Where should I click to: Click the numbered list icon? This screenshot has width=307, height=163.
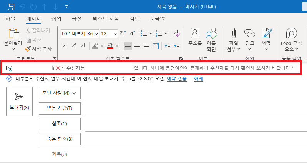click(x=159, y=33)
